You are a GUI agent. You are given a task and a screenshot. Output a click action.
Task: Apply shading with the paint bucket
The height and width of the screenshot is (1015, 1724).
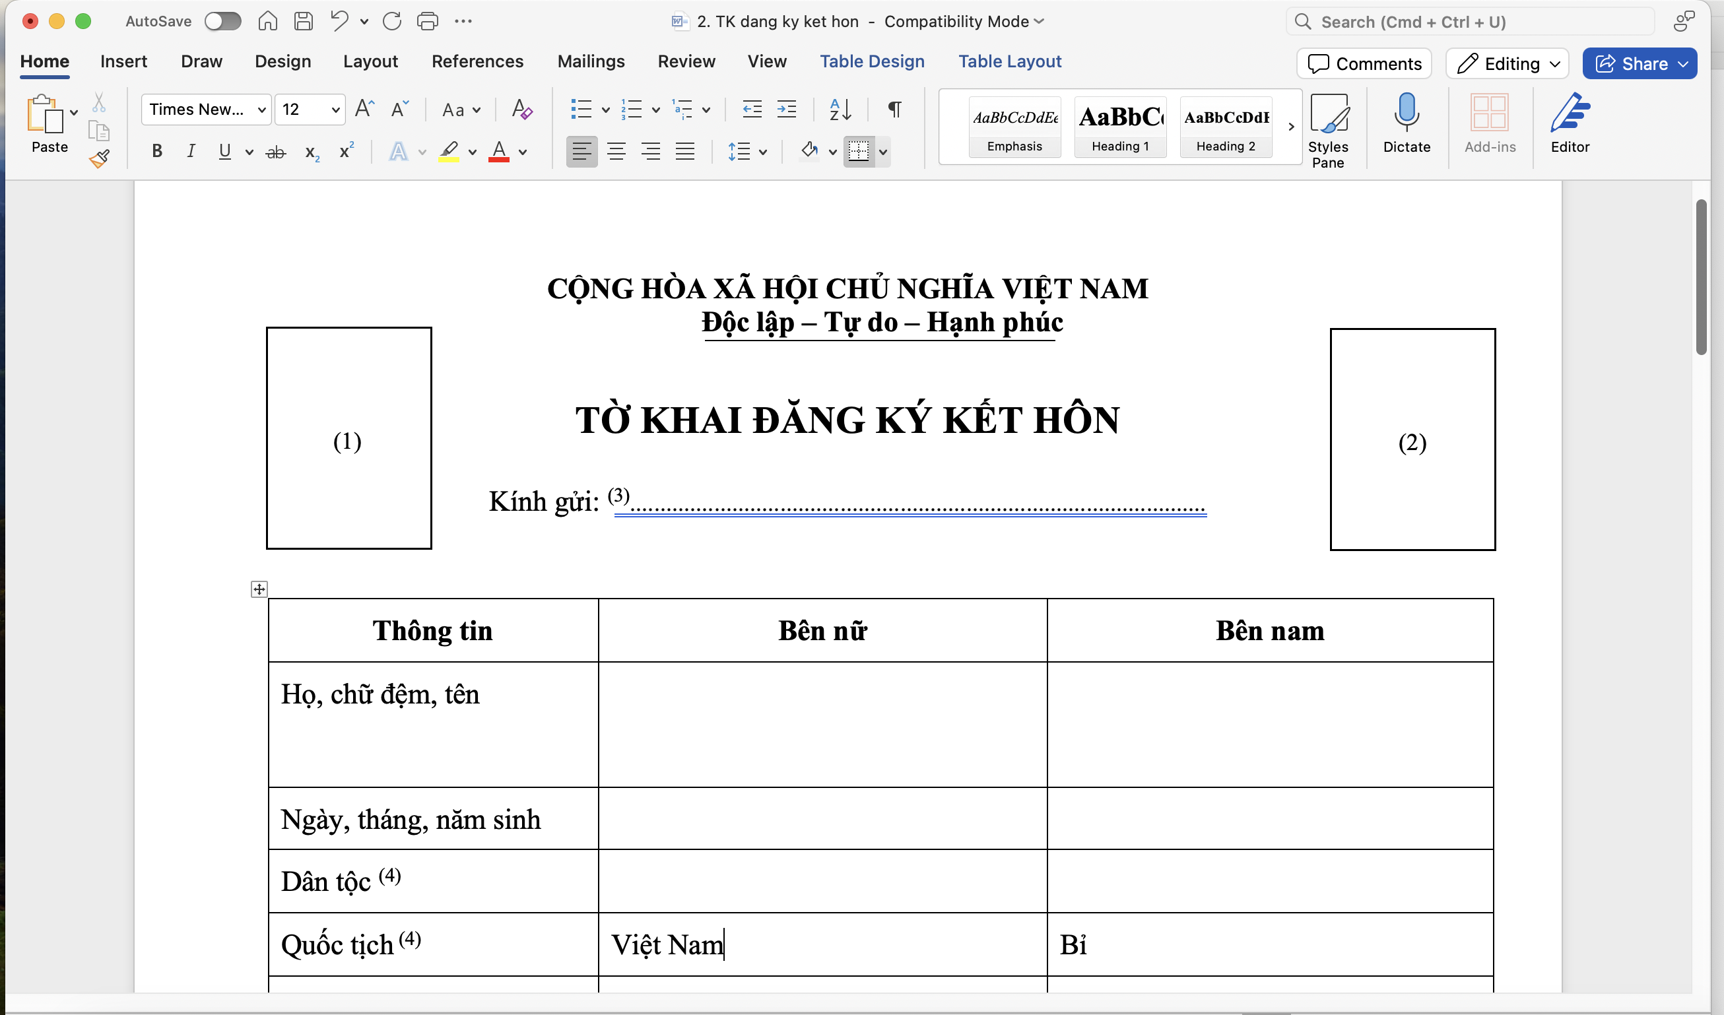pyautogui.click(x=810, y=150)
